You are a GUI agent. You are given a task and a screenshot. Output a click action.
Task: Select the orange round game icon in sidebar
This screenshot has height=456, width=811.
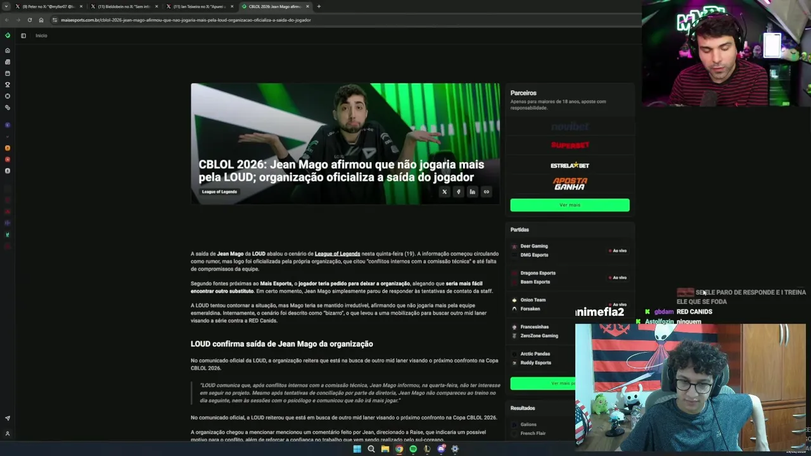8,148
